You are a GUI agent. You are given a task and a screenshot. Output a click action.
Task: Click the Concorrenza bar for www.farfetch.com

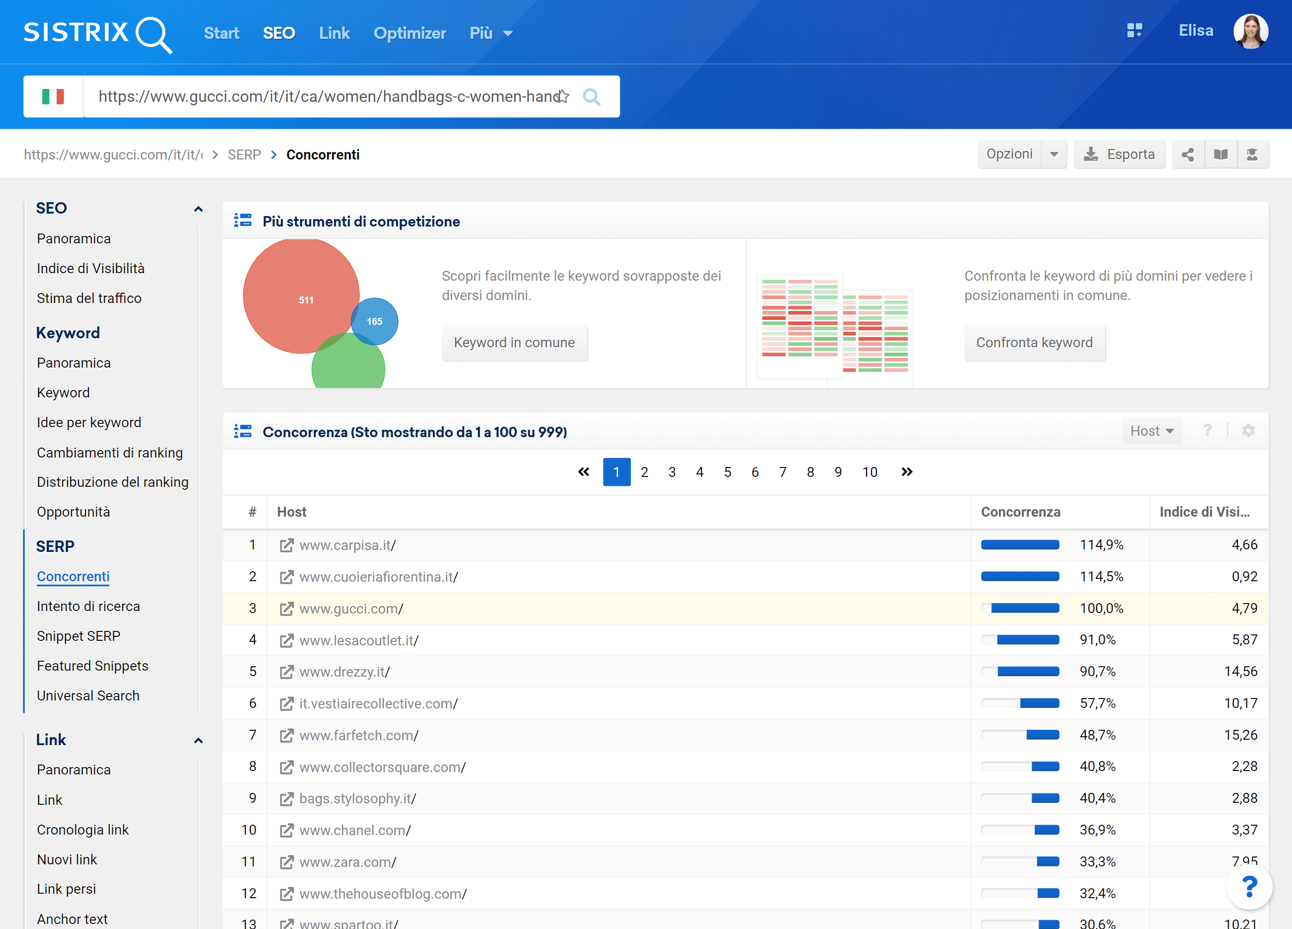1020,735
